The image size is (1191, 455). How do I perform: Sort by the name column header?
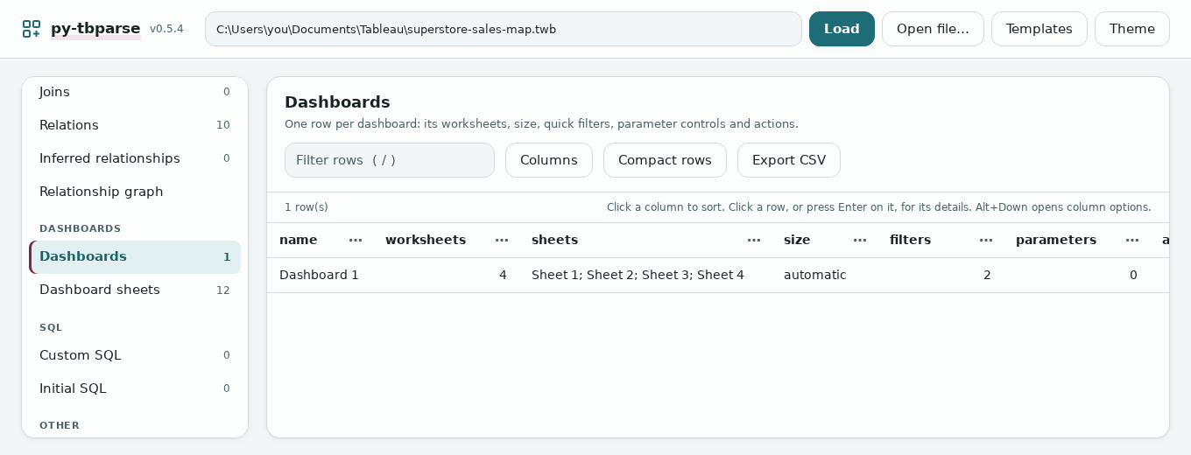pyautogui.click(x=299, y=240)
